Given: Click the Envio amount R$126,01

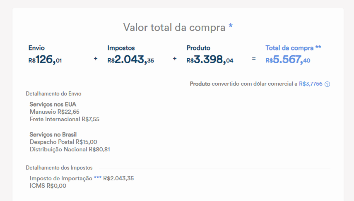Looking at the screenshot, I should [x=45, y=60].
